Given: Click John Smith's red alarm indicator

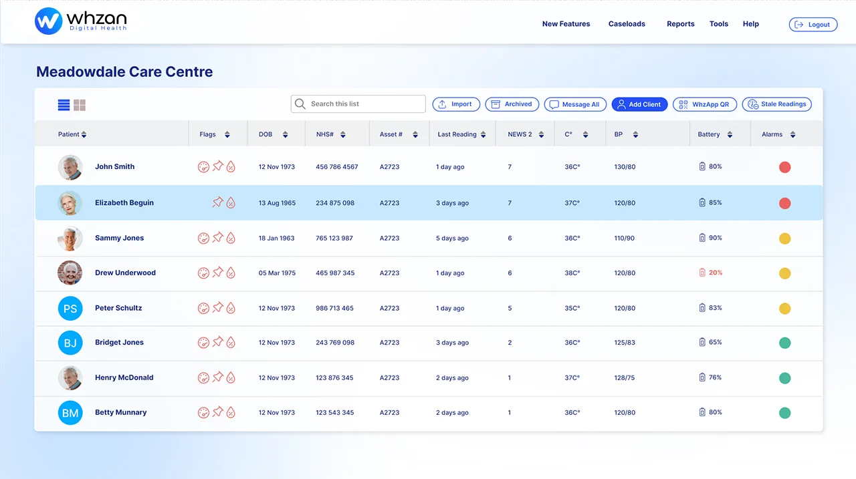Looking at the screenshot, I should pos(784,167).
